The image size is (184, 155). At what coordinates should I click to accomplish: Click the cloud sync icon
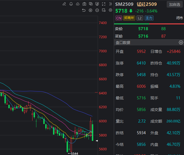78,4
